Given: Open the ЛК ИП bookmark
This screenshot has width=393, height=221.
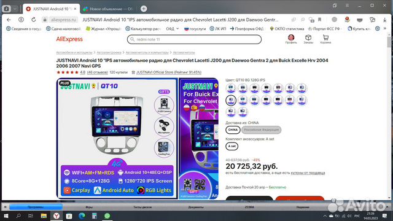Looking at the screenshot, I should pos(218,29).
